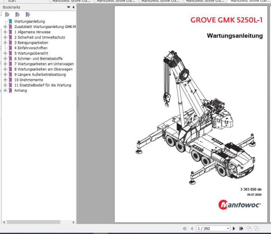Expand the 6 Schmier- und Betriebsstoffe bookmark
Image resolution: width=271 pixels, height=234 pixels.
click(5, 59)
